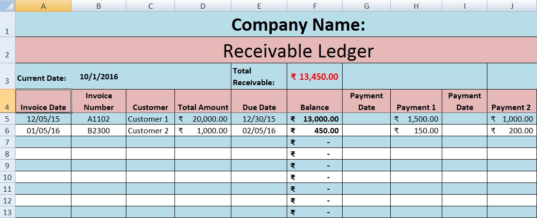
Task: Select the date value 10/1/2016
Action: (x=99, y=76)
